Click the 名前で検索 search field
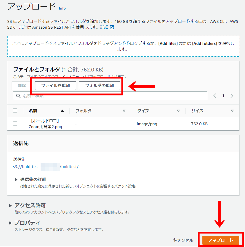The image size is (245, 247). click(113, 96)
